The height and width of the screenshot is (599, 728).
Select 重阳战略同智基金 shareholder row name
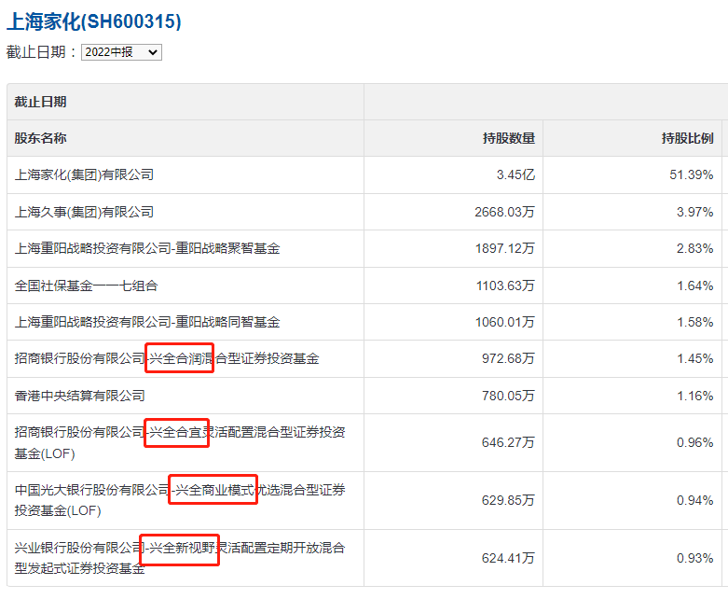(x=147, y=322)
